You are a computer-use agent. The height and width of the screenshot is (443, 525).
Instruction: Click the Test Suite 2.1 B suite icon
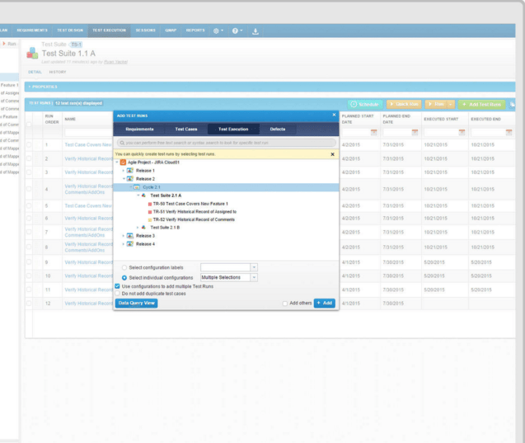143,227
